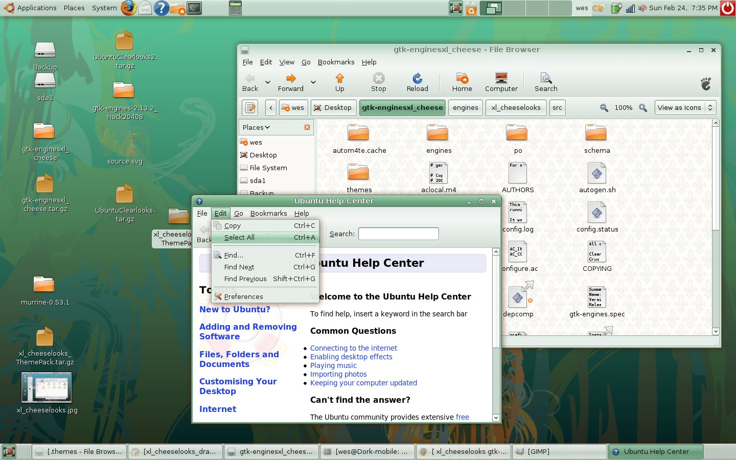Reload the File Browser folder view
Screen dimensions: 736x460
click(x=417, y=82)
